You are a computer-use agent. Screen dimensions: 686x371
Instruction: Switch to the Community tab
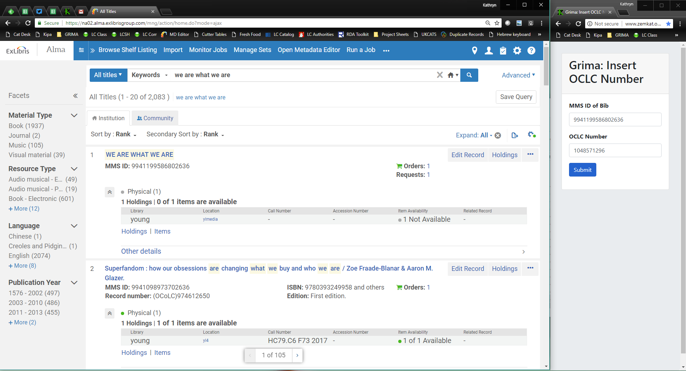tap(155, 118)
